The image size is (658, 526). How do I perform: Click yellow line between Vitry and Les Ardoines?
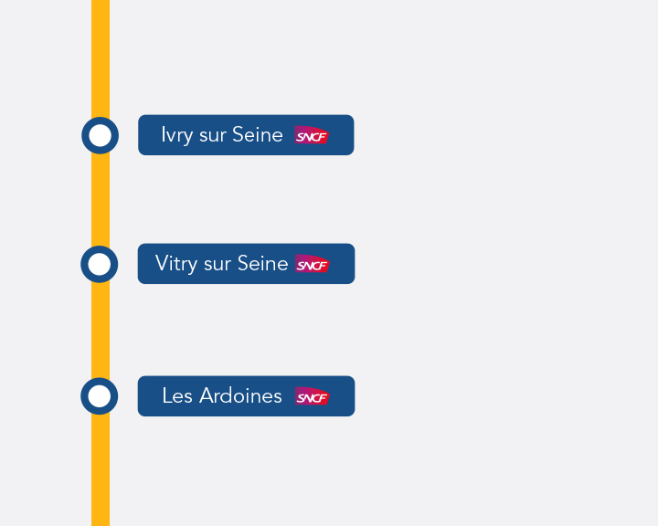coord(101,331)
